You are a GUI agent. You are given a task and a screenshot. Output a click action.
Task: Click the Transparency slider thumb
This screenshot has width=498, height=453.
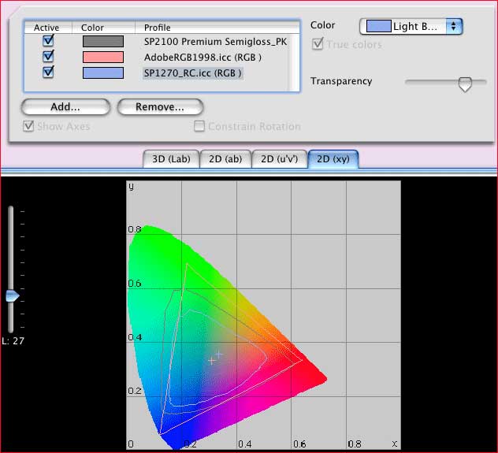(465, 84)
